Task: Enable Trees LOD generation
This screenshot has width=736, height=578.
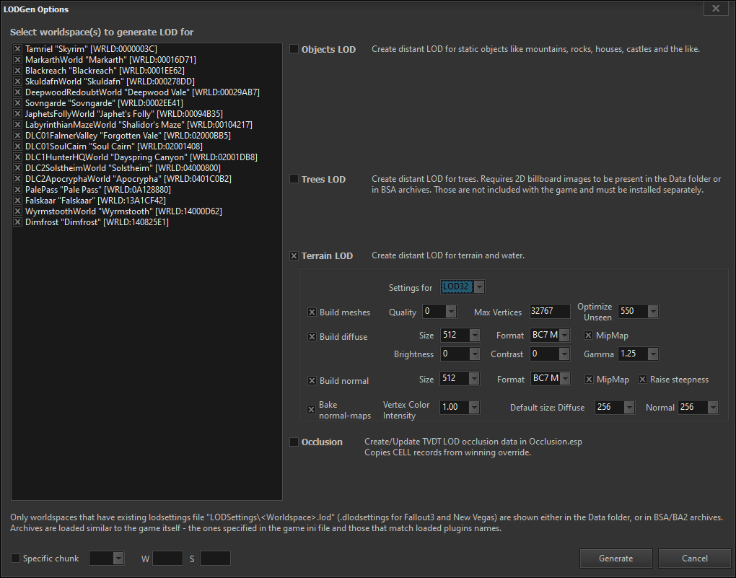Action: 294,178
